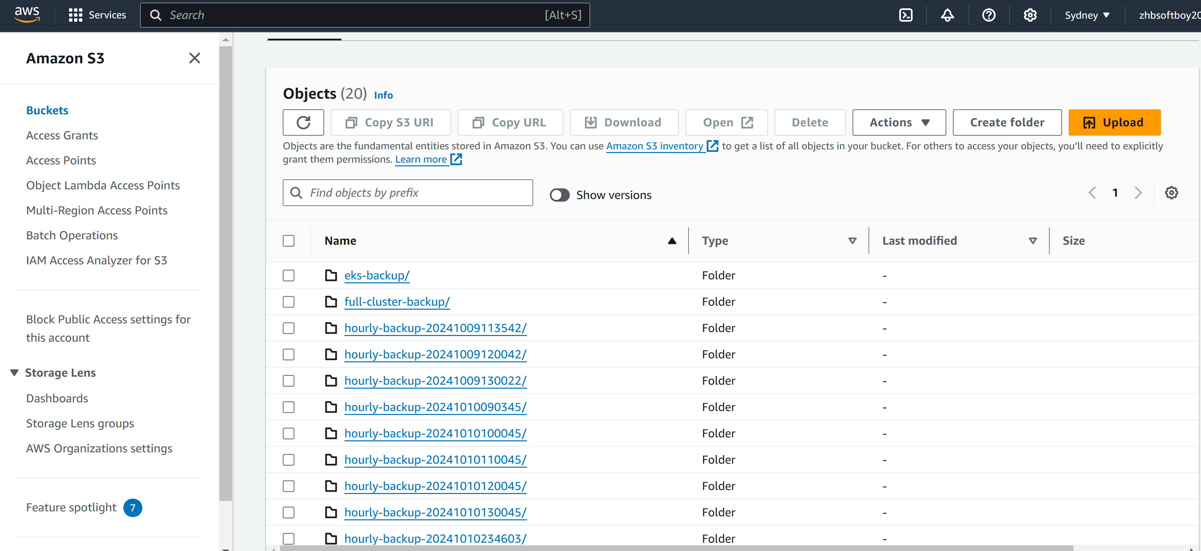Screen dimensions: 1201x551
Task: Check the eks-backup/ folder checkbox
Action: tap(289, 275)
